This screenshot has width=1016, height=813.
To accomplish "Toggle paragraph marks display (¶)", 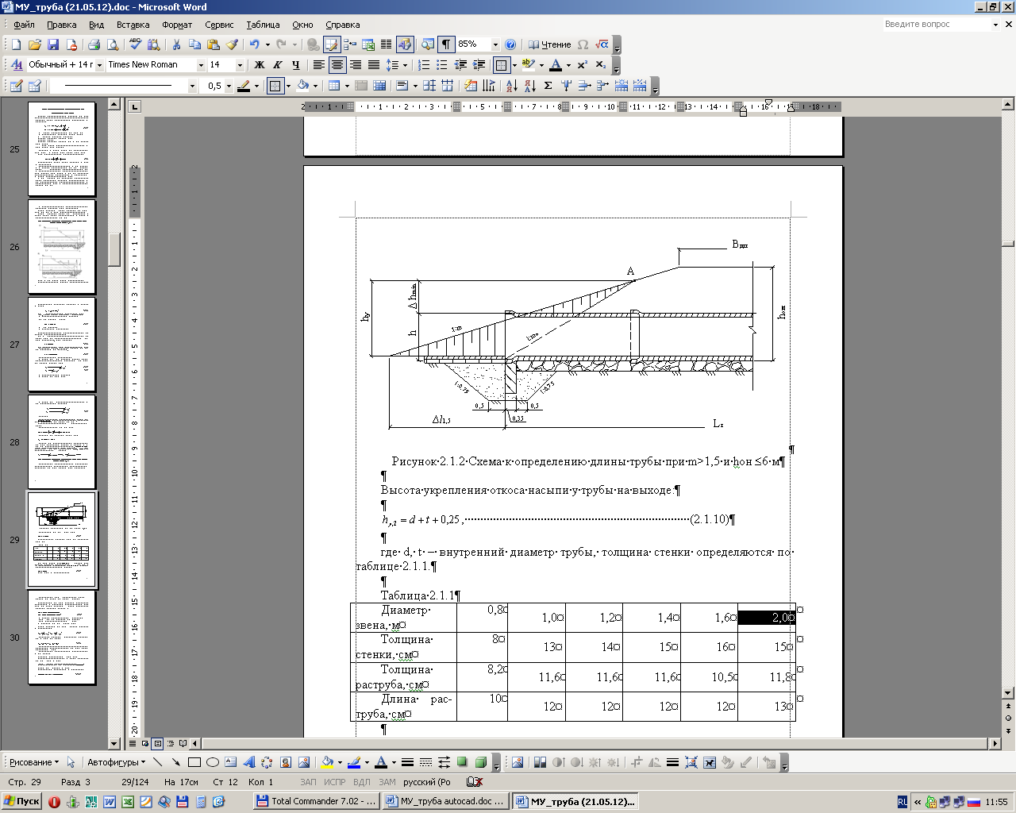I will [446, 44].
